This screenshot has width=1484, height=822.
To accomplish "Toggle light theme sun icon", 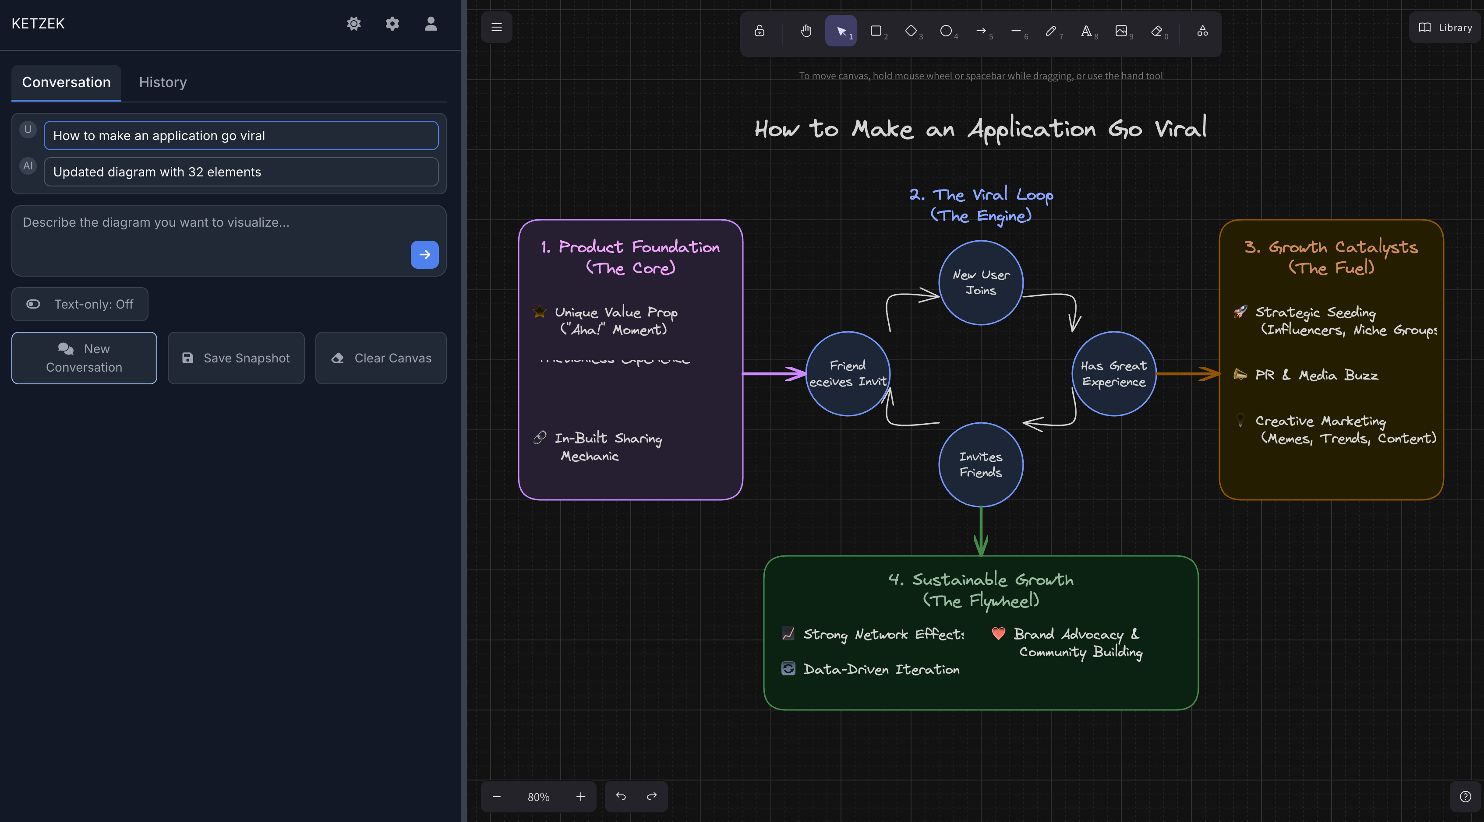I will point(354,24).
